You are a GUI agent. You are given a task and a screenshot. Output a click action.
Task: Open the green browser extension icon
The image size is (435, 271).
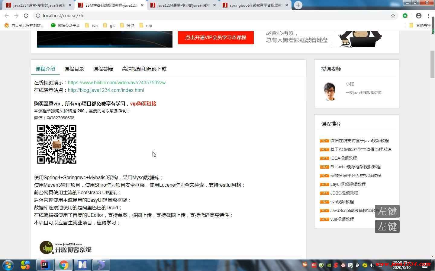point(405,16)
